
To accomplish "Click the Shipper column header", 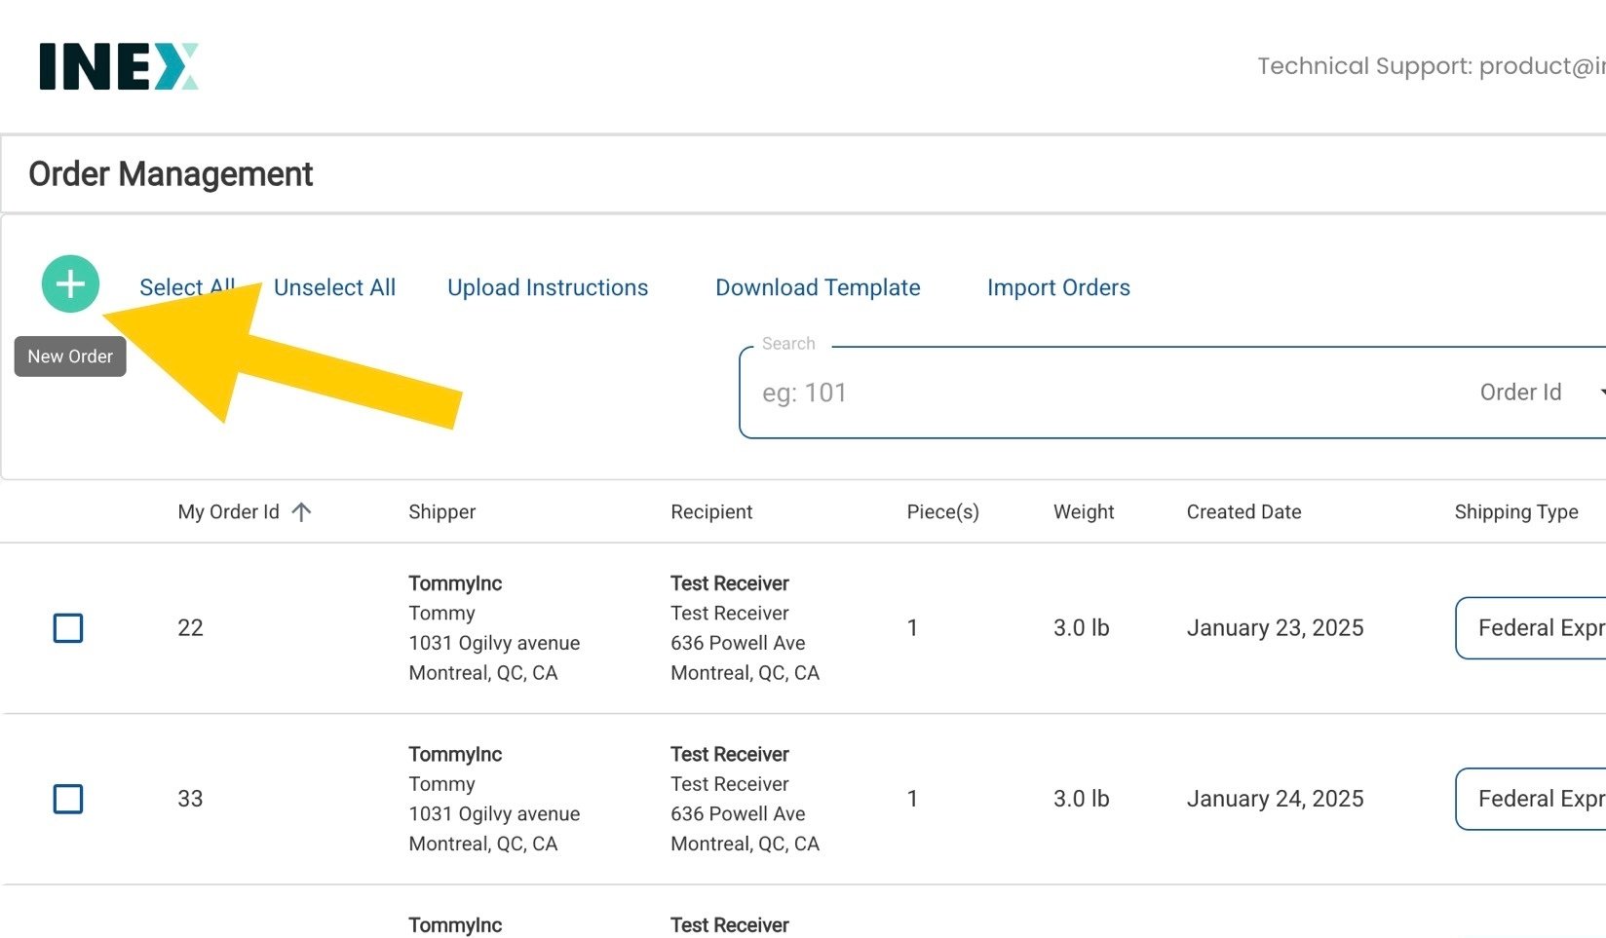I will coord(441,512).
